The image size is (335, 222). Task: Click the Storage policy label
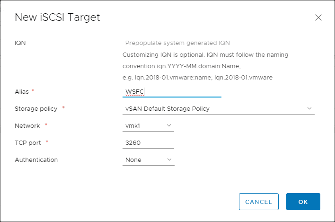(x=36, y=108)
